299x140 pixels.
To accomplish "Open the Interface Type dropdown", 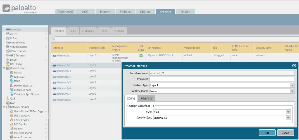I will tap(292, 85).
